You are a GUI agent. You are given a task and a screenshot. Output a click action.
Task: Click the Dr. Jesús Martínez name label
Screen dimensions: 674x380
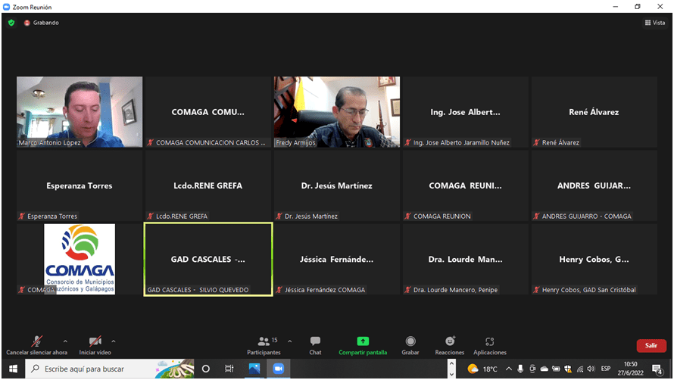pyautogui.click(x=310, y=216)
